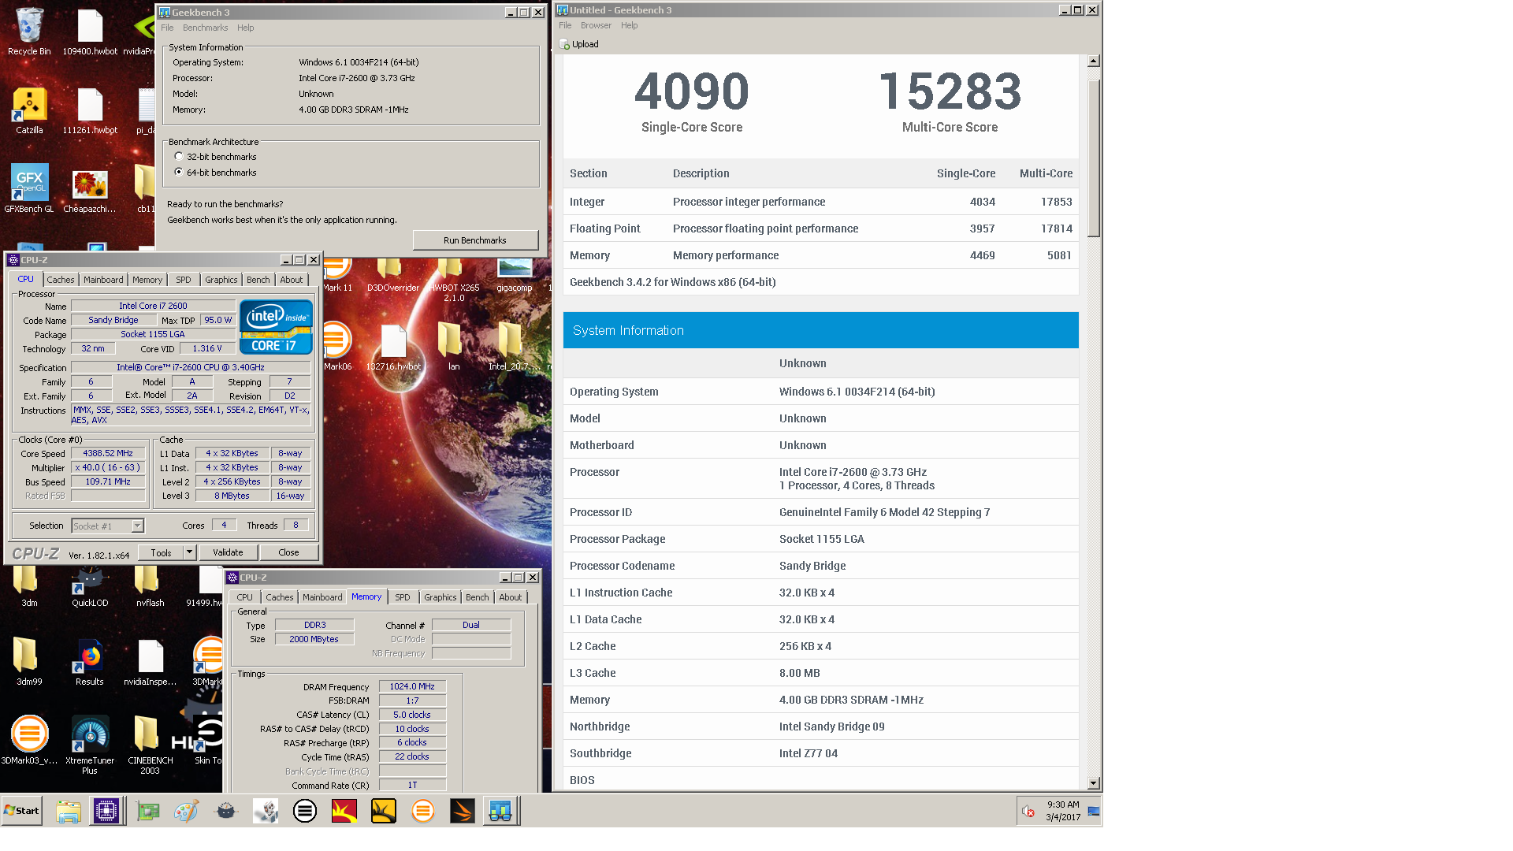The image size is (1513, 851).
Task: Click the Validate button in CPU-Z
Action: point(228,552)
